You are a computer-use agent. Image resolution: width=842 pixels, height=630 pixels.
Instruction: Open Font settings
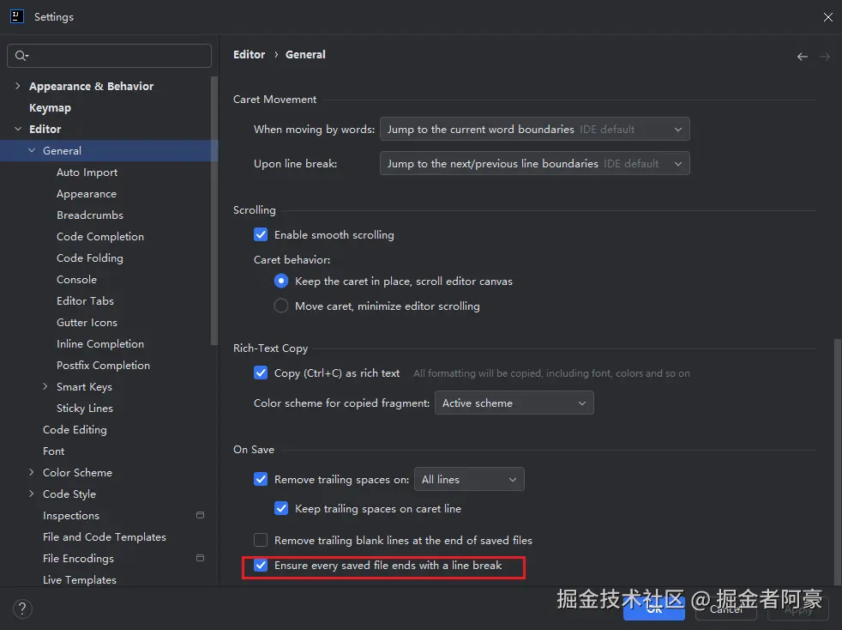pyautogui.click(x=53, y=451)
